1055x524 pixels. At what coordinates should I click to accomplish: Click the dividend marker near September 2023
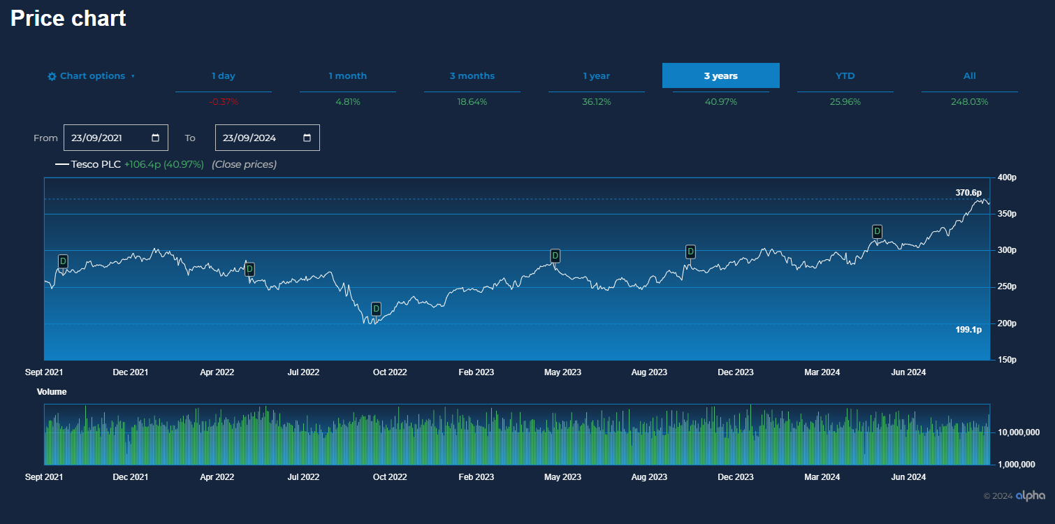690,252
